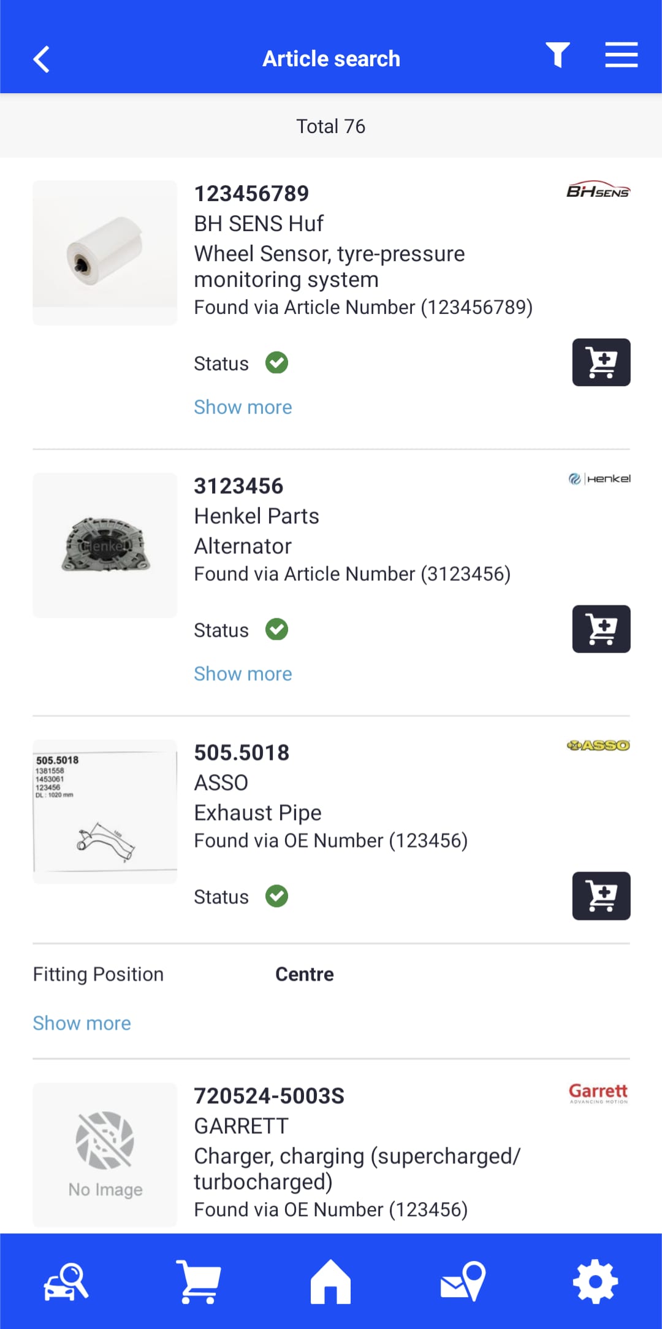Open settings via the gear icon

595,1281
